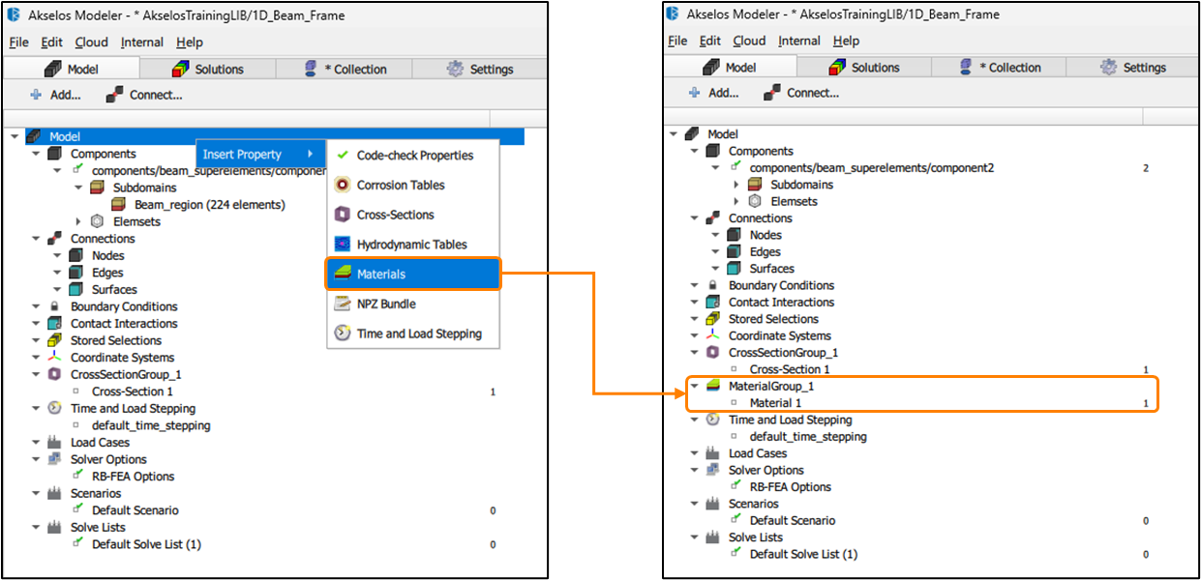Click the Stored Selections icon in the left tree
Viewport: 1201px width, 580px height.
click(x=55, y=340)
